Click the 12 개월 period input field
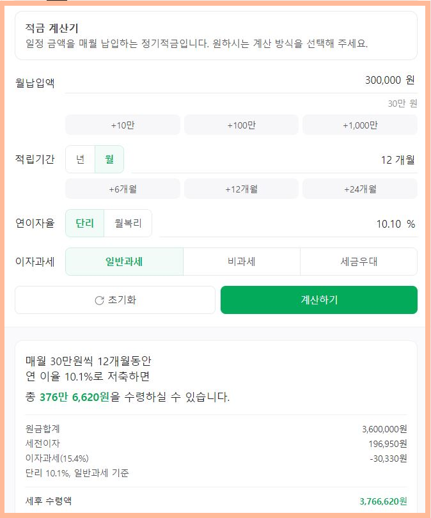The image size is (431, 518). (396, 159)
